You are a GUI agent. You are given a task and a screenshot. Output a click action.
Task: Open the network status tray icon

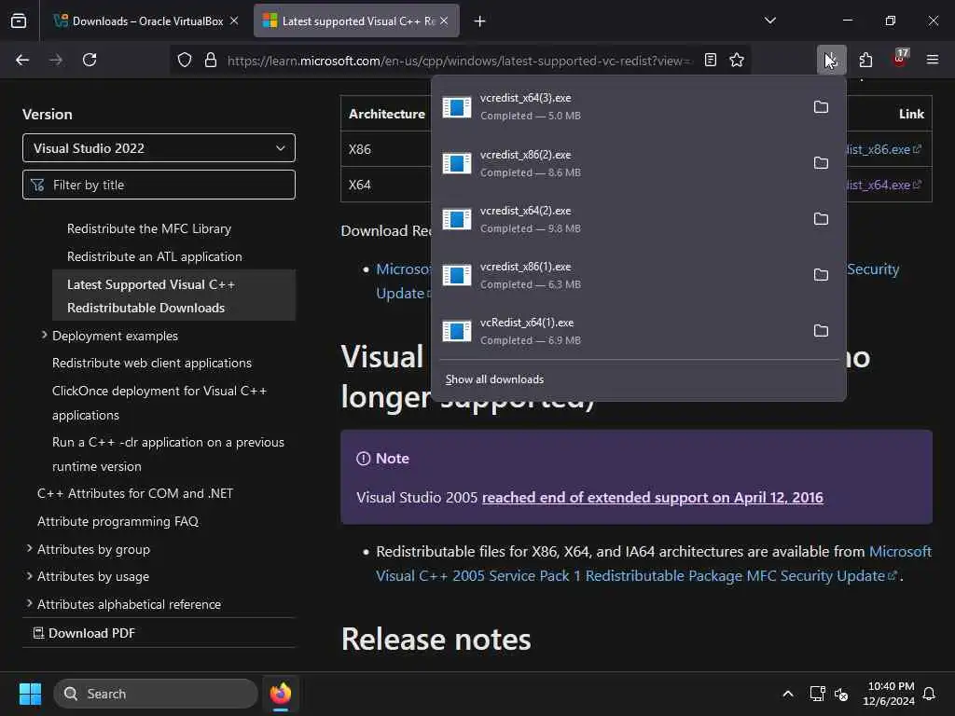tap(817, 694)
